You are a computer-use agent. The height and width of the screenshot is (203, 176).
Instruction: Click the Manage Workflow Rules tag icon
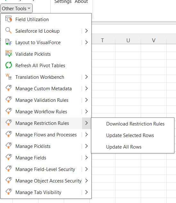9,111
